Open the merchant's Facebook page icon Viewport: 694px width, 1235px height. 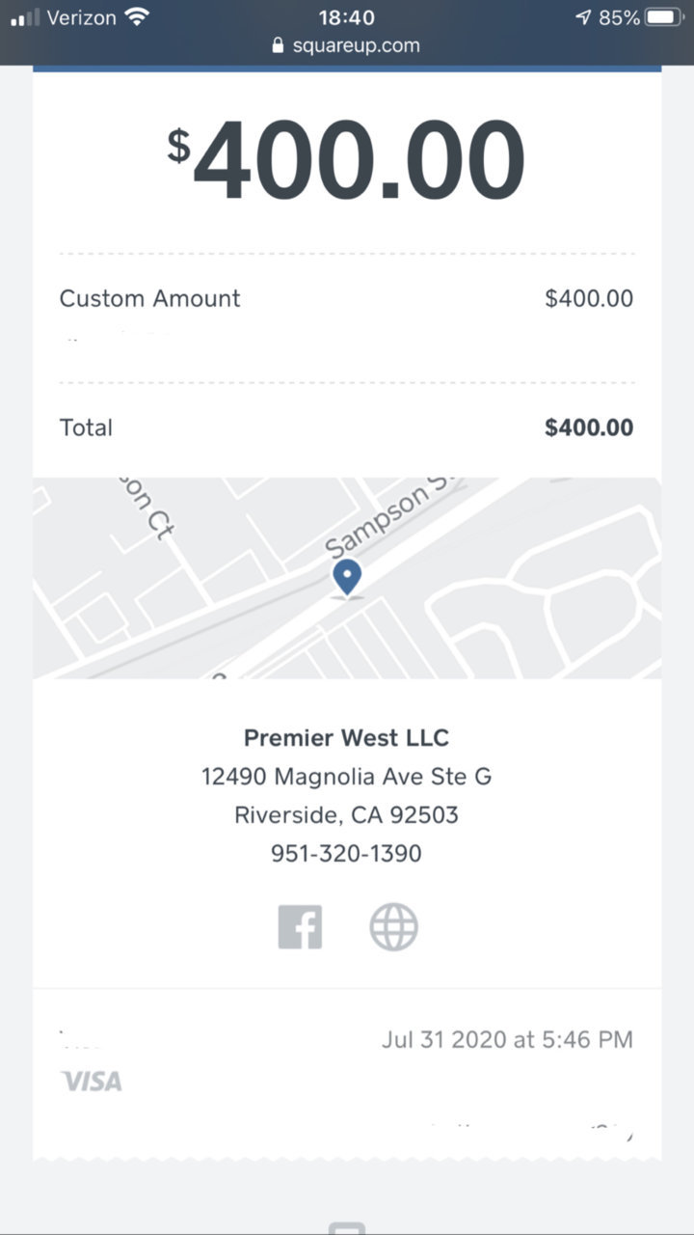pyautogui.click(x=300, y=927)
